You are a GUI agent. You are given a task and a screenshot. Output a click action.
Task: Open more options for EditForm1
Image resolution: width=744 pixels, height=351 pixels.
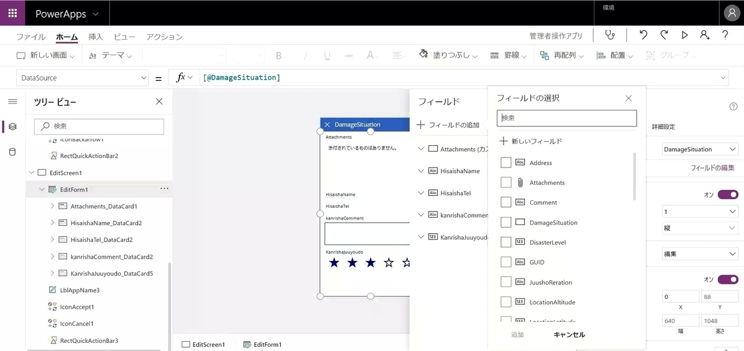click(164, 189)
